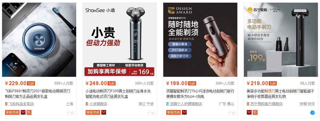The image size is (320, 121).
Task: Click the 新 icon on the 美森 listing
Action: 255,112
